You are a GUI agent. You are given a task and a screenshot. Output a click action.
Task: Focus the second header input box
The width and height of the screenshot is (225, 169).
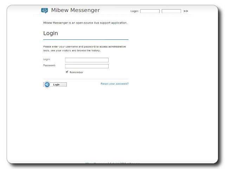pyautogui.click(x=171, y=11)
